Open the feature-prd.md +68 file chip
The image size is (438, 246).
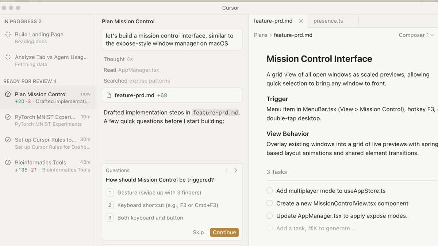coord(172,95)
